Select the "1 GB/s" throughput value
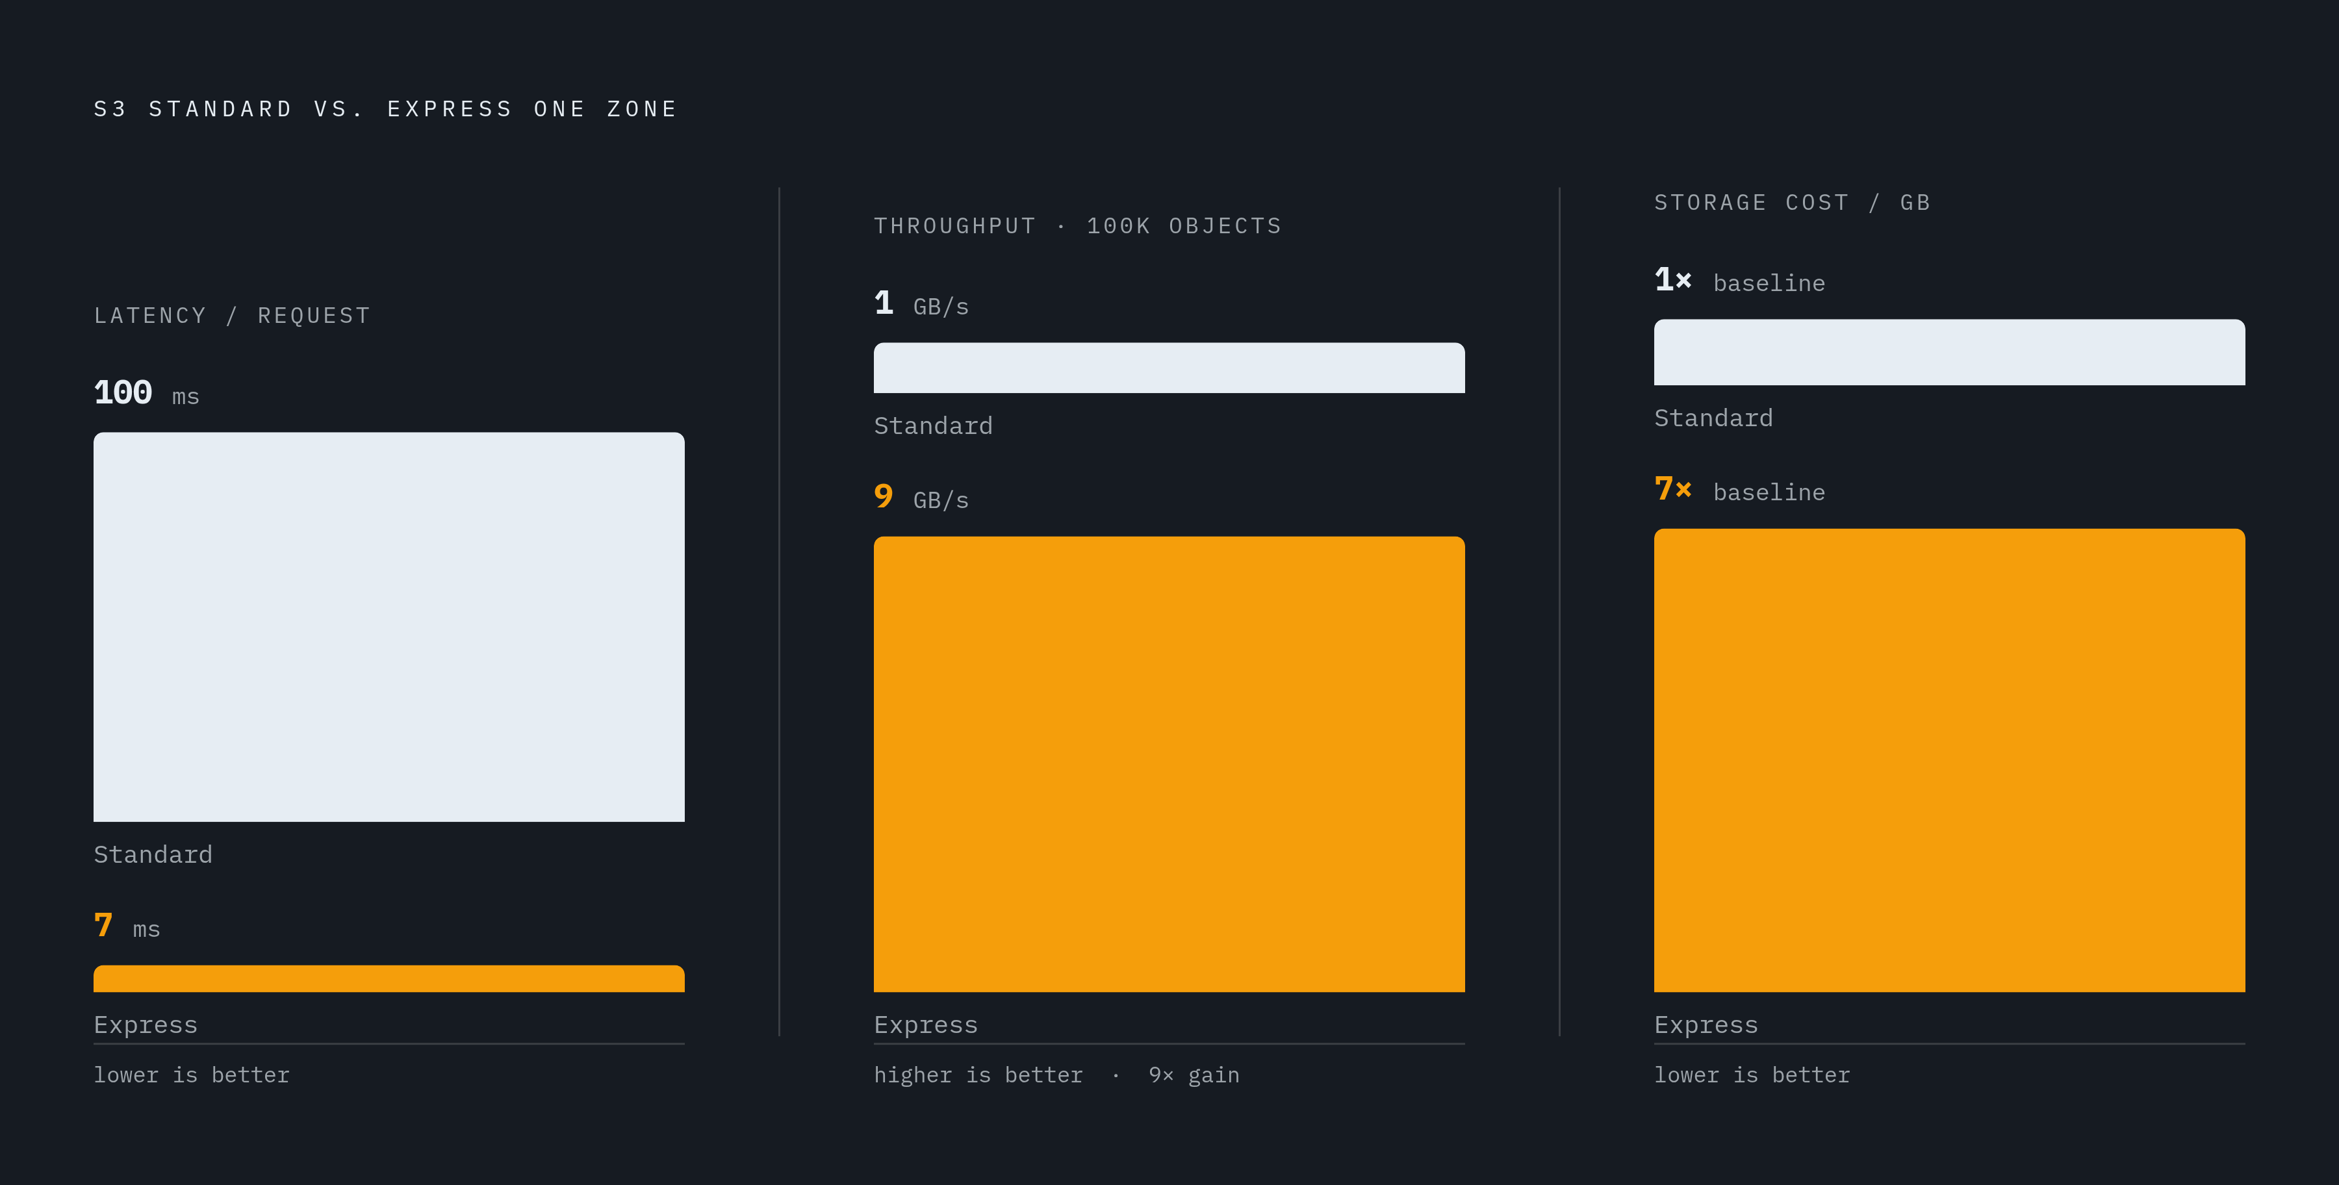 (x=921, y=303)
